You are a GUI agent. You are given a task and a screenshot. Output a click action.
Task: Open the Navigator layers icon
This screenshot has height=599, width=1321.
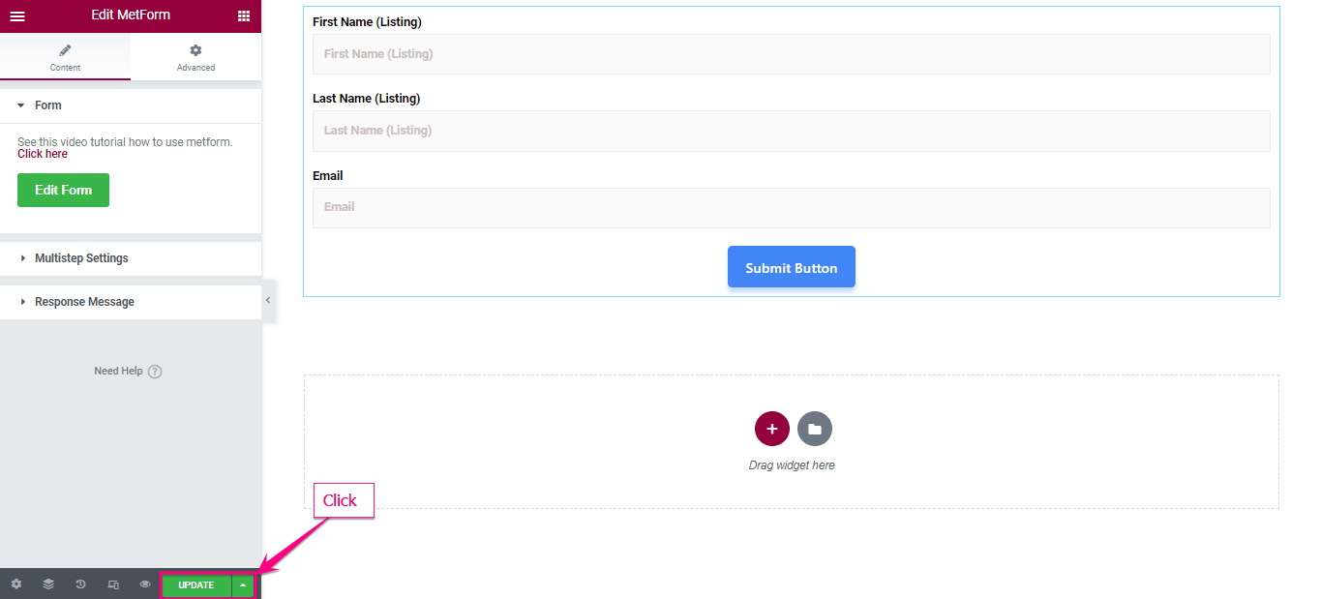click(48, 584)
